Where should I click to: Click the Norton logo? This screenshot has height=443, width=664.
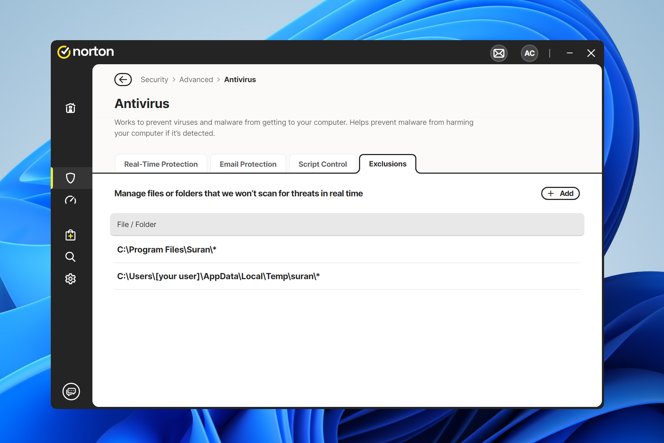coord(86,52)
